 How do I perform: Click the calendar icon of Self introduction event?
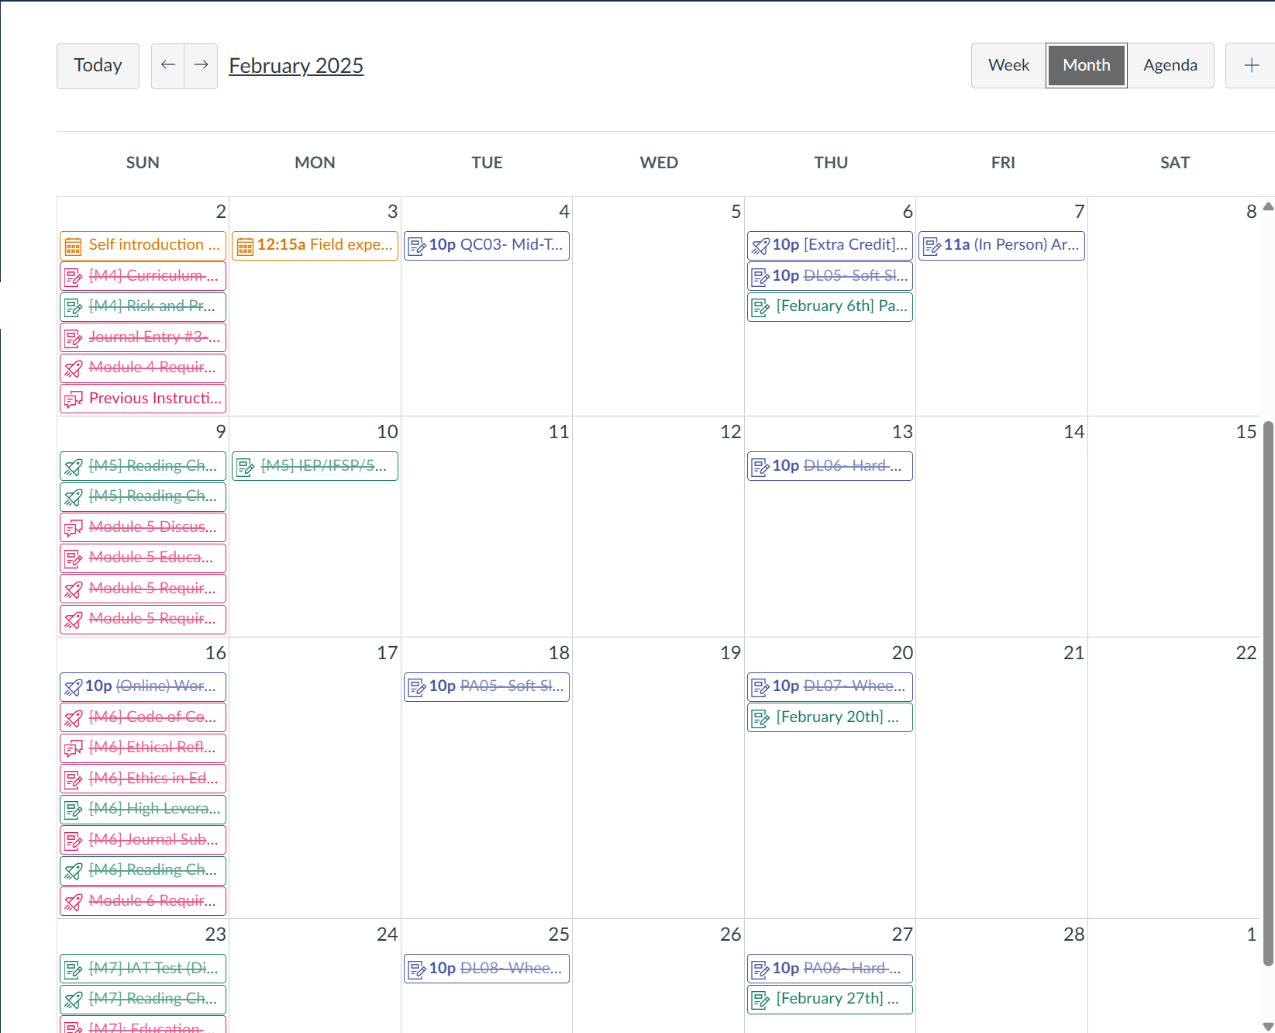click(73, 246)
